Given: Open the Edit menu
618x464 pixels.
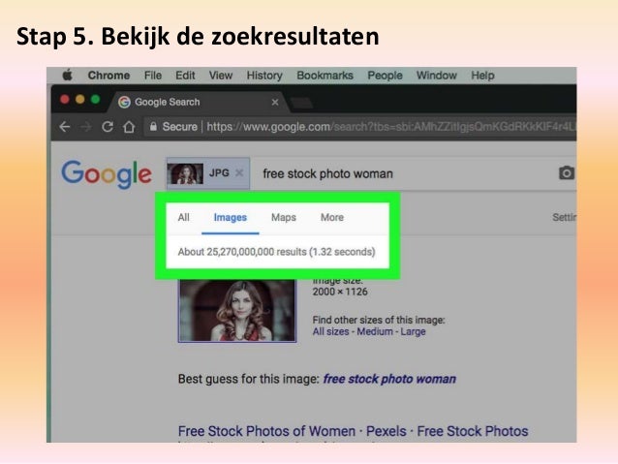Looking at the screenshot, I should 185,76.
